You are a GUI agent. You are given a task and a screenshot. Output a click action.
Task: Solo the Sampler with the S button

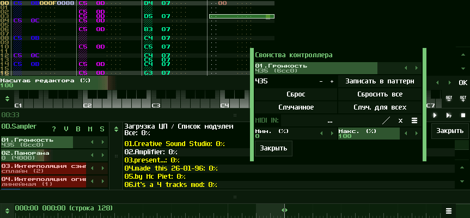[x=102, y=129]
